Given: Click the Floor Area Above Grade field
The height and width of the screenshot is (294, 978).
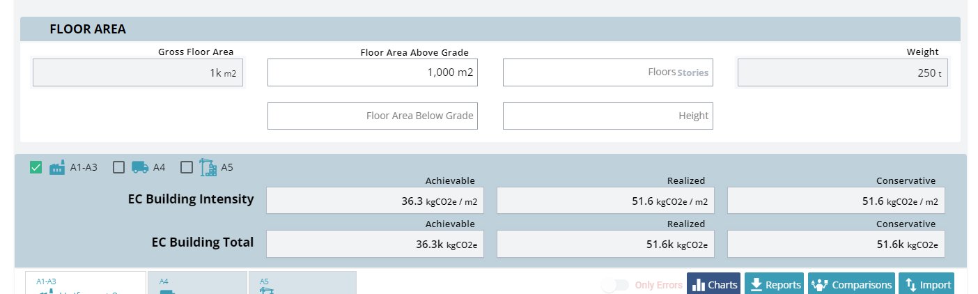Looking at the screenshot, I should (x=372, y=72).
